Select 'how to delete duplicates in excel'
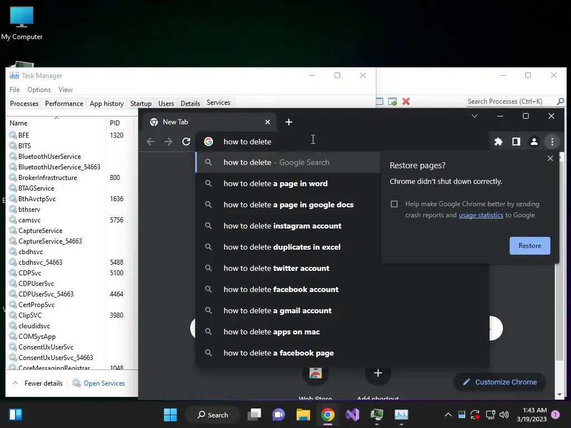The image size is (571, 428). 288,247
